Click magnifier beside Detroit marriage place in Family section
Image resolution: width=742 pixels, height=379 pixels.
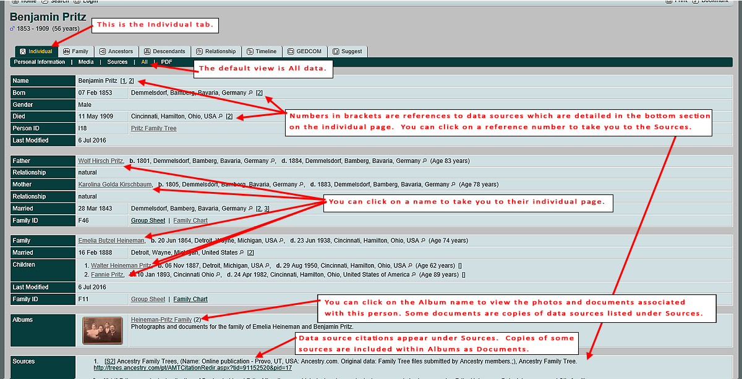click(x=241, y=252)
